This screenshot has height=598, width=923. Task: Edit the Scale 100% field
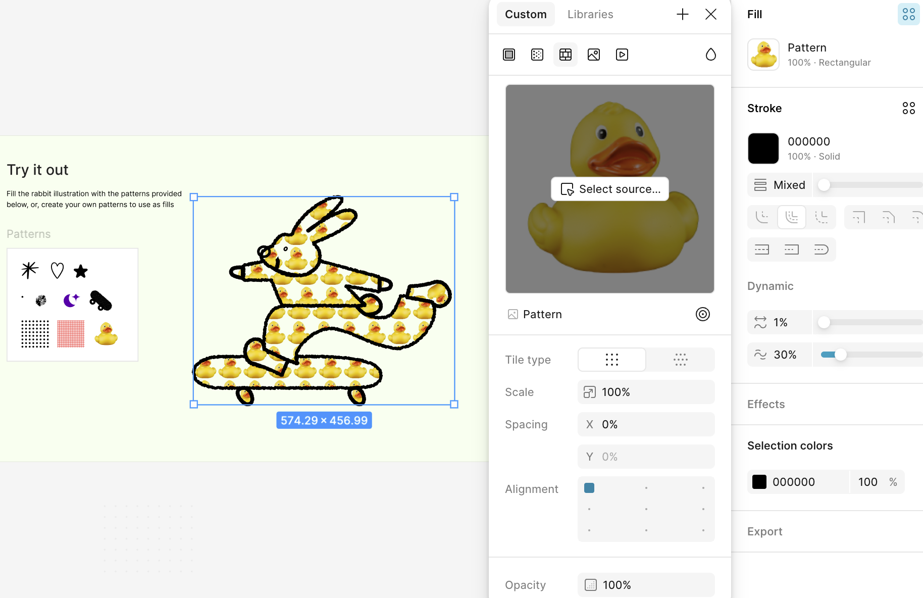pos(646,392)
